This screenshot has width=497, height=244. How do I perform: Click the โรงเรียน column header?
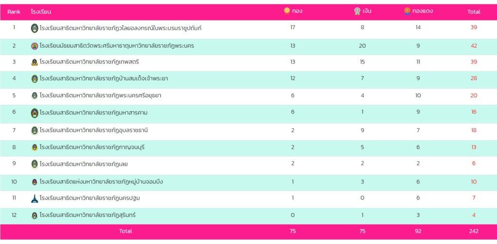41,12
